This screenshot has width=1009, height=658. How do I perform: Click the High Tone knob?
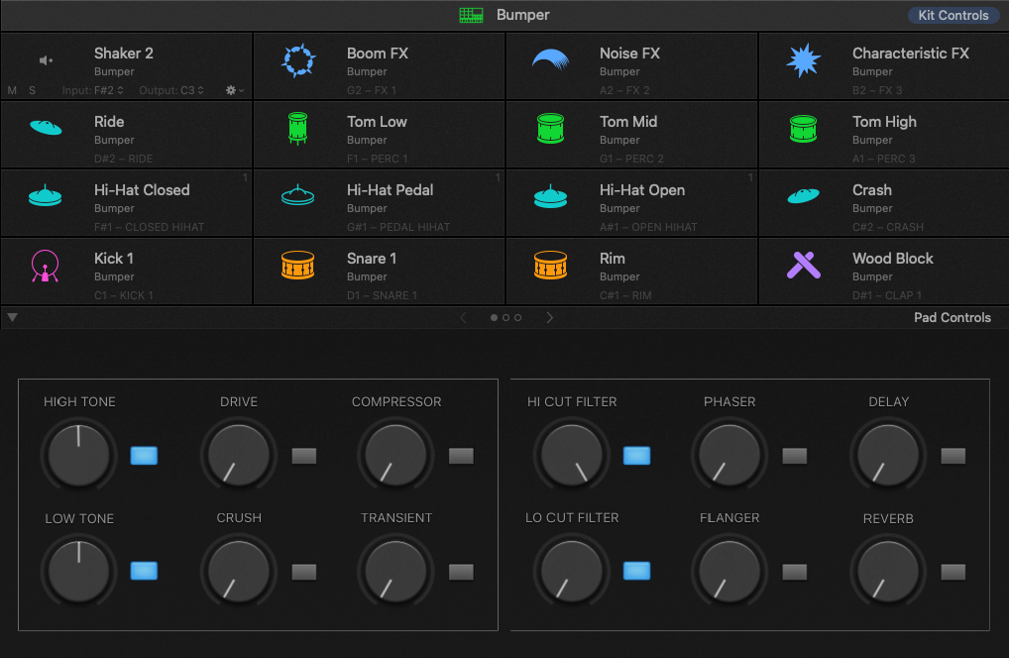point(79,455)
